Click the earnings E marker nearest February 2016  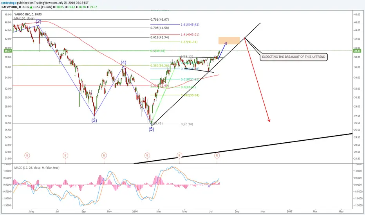[x=147, y=155]
